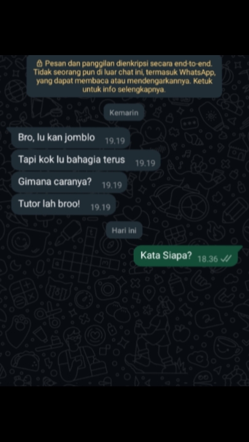Select the "Hari ini" date chip
Screen dimensions: 249x442
click(x=124, y=230)
